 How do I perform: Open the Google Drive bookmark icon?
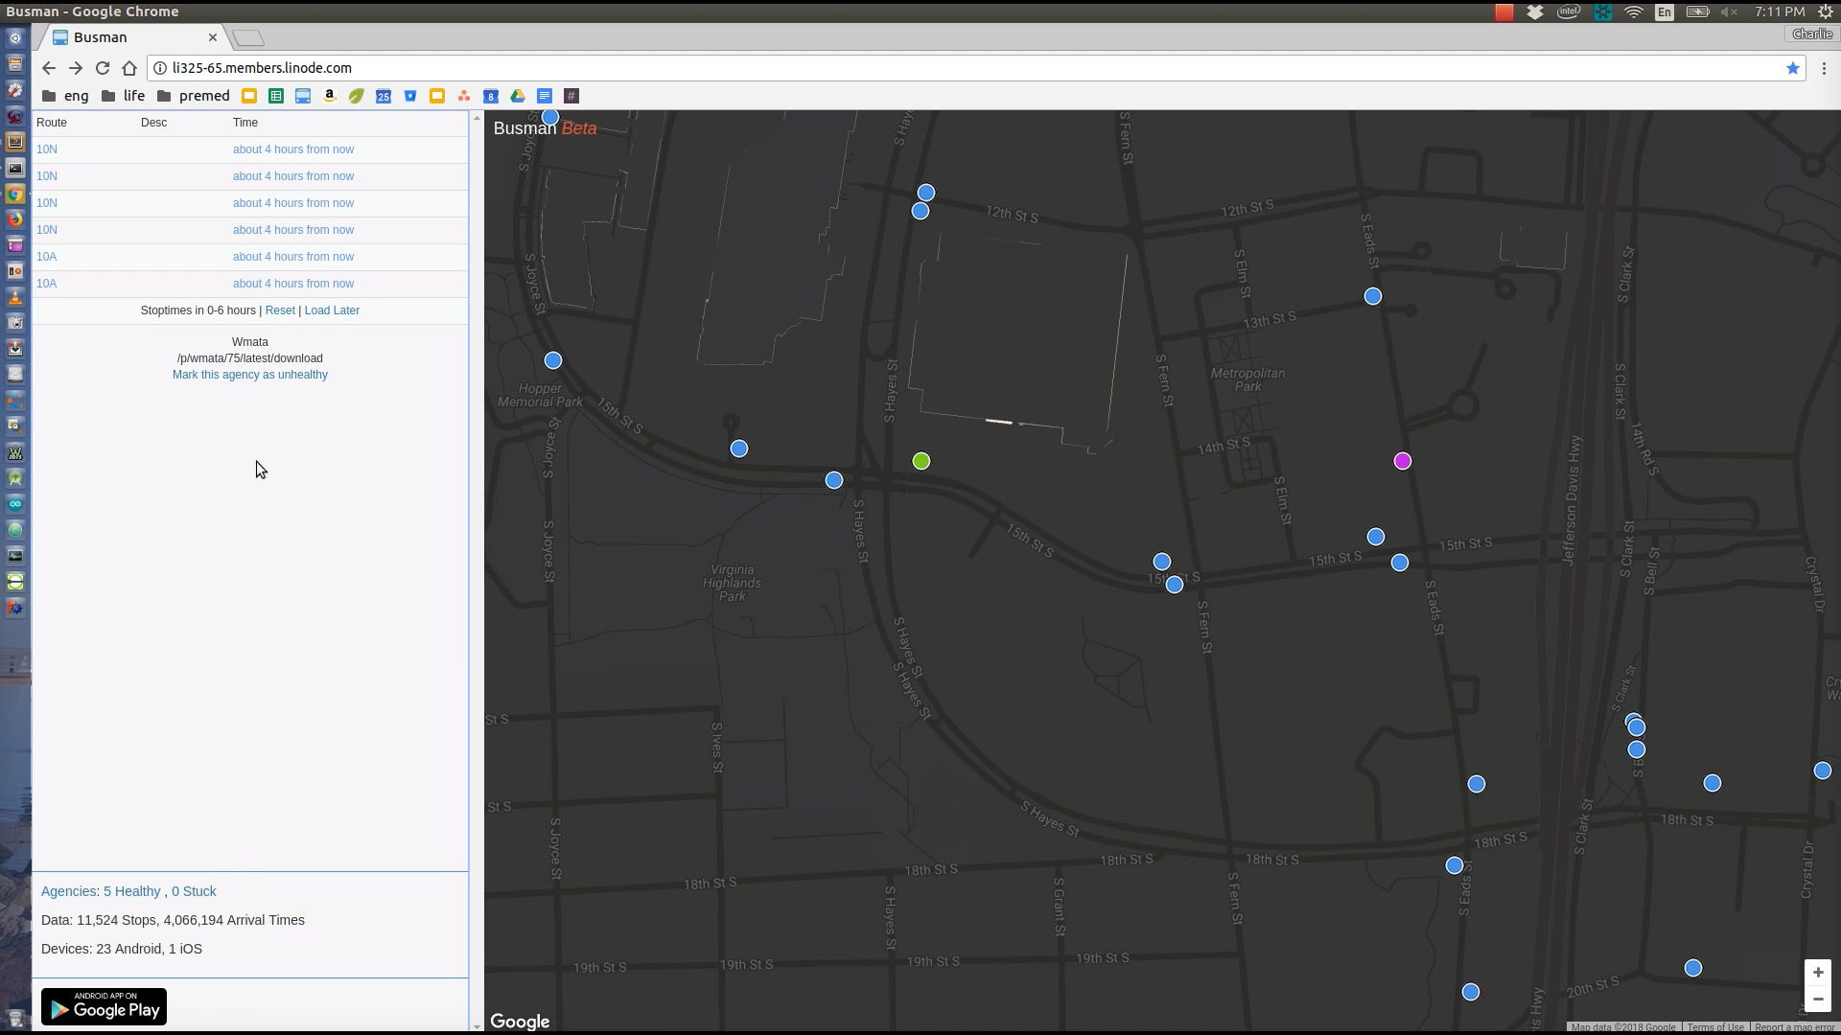[517, 96]
